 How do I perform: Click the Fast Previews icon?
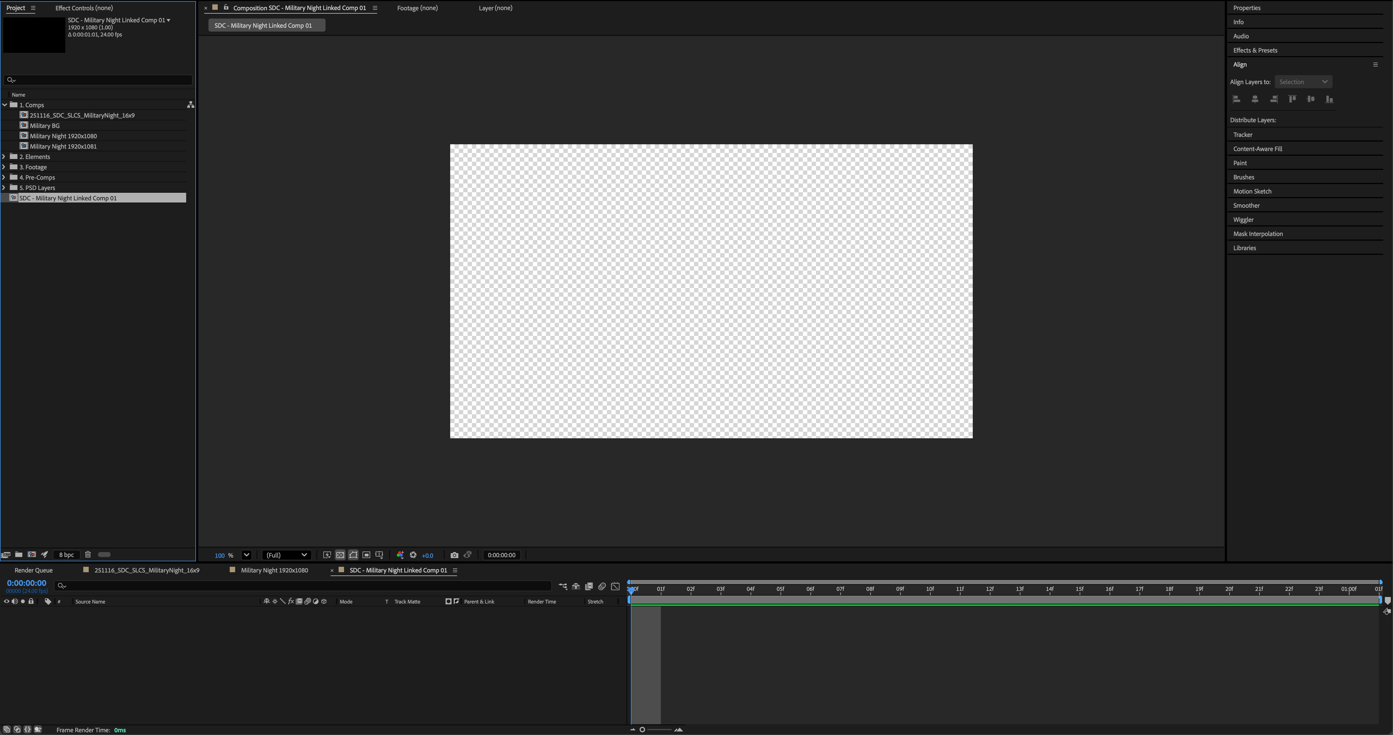327,555
